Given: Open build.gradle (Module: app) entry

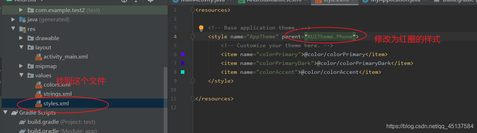Looking at the screenshot, I should pyautogui.click(x=57, y=131).
